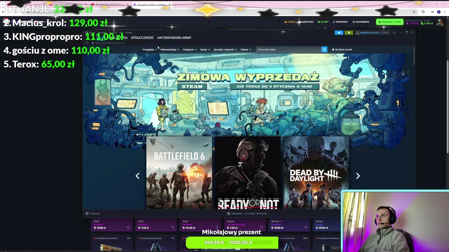Open the Ready or Not game capsule
449x252 pixels.
(x=248, y=173)
